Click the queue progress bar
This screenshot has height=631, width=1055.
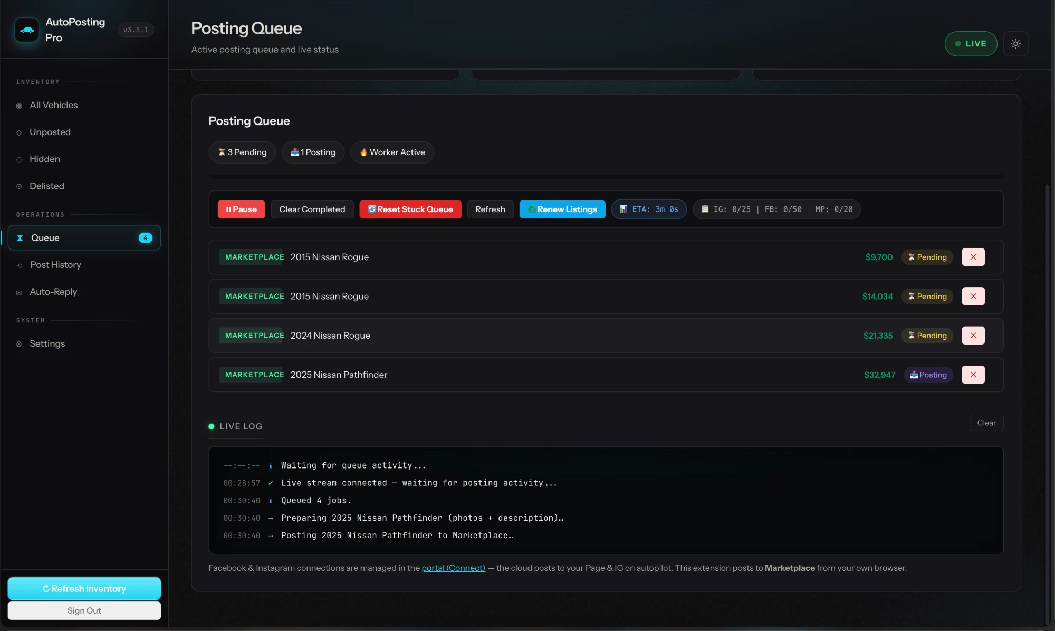point(606,177)
